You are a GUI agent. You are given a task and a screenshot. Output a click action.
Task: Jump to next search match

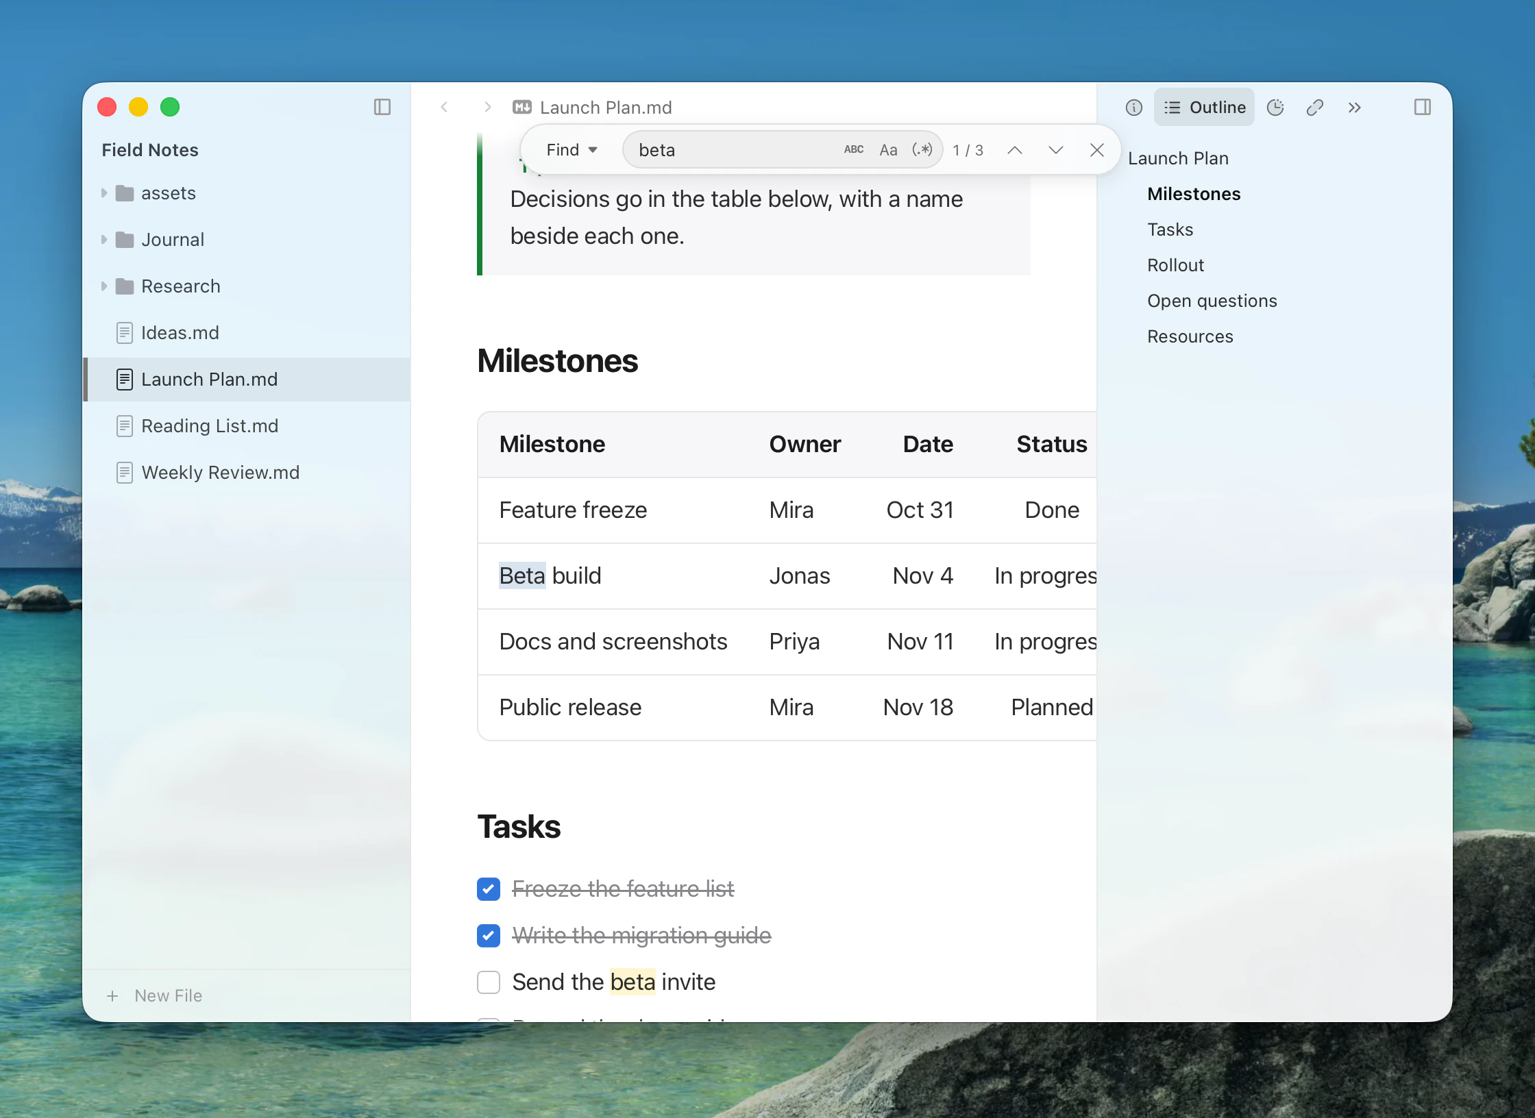click(x=1056, y=150)
